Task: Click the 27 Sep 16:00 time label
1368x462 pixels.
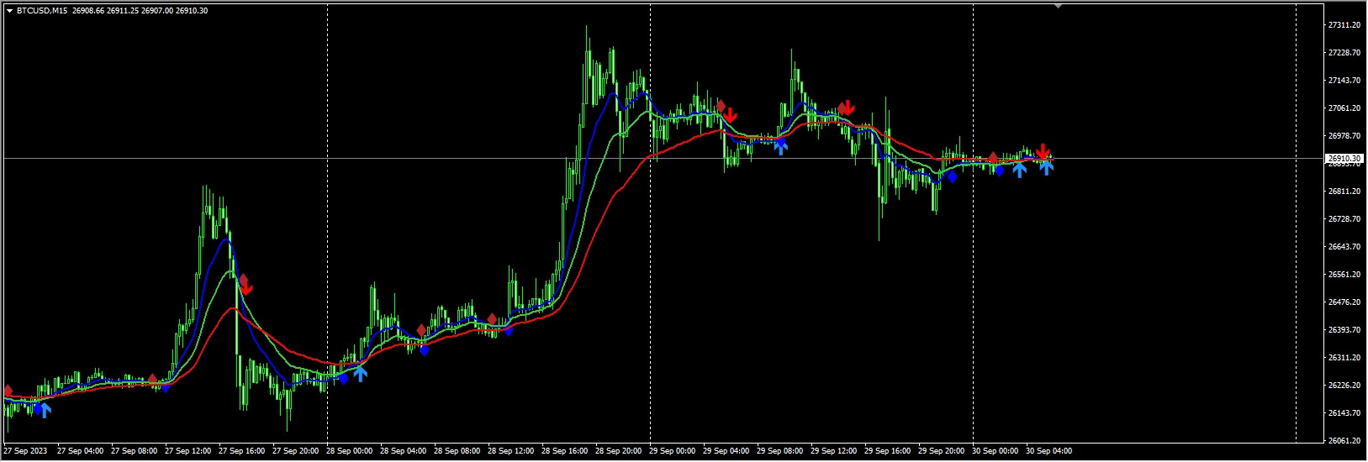Action: point(241,451)
